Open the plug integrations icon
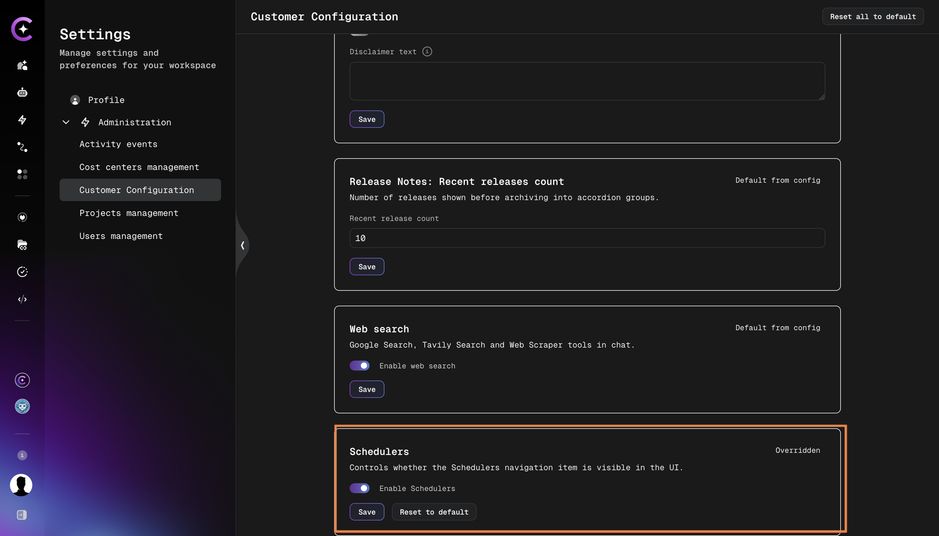Screen dimensions: 939x536 click(x=22, y=217)
